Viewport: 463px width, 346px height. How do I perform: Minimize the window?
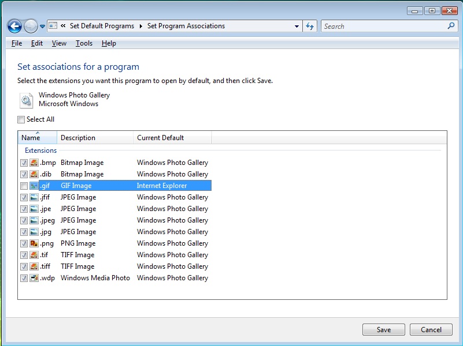click(x=415, y=11)
